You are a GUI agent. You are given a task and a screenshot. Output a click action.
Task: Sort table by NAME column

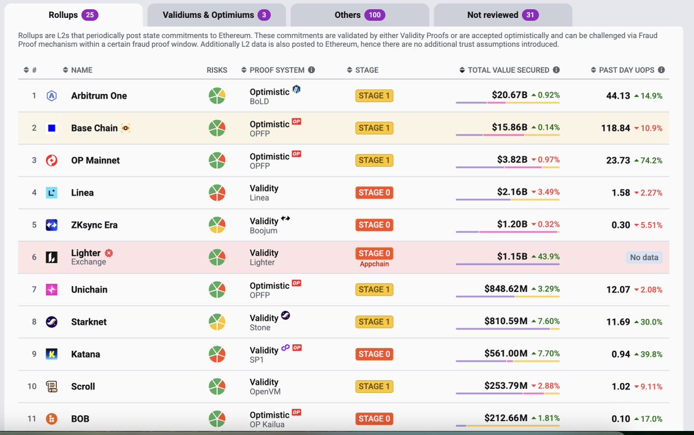click(x=77, y=70)
